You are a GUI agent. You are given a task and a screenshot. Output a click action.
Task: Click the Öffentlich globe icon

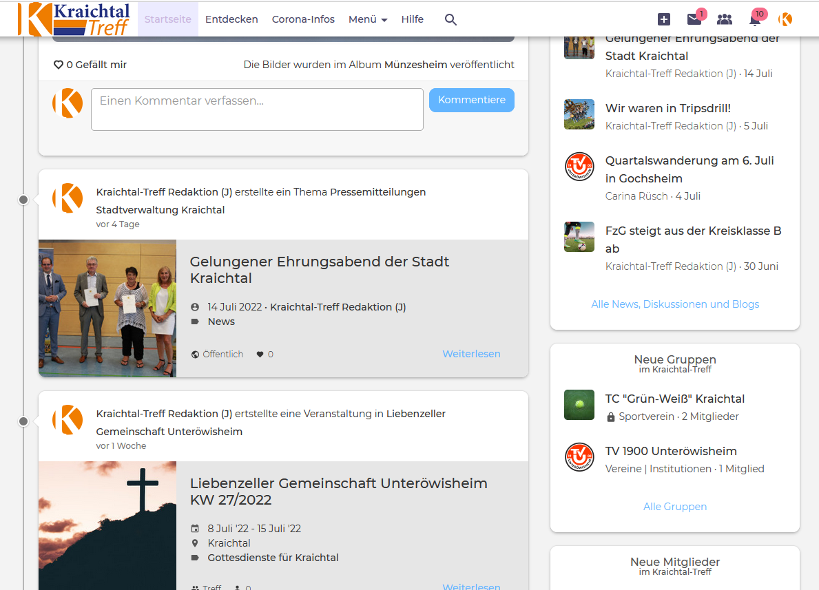[195, 355]
